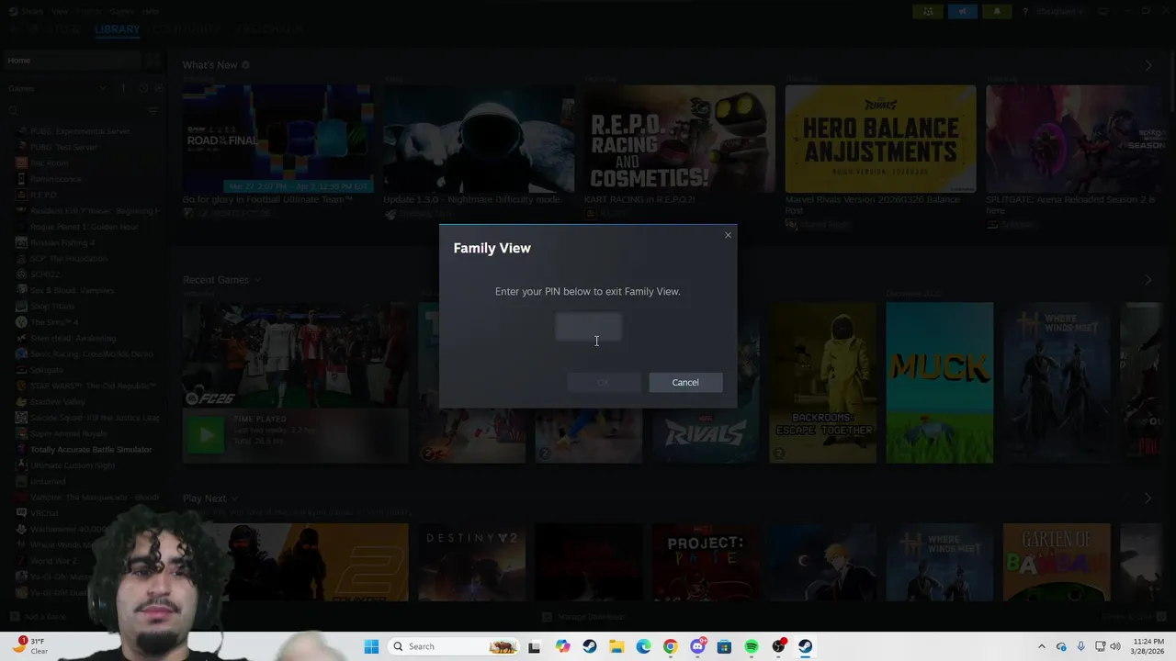This screenshot has height=661, width=1176.
Task: Open Microsoft Store from the taskbar
Action: 724,646
